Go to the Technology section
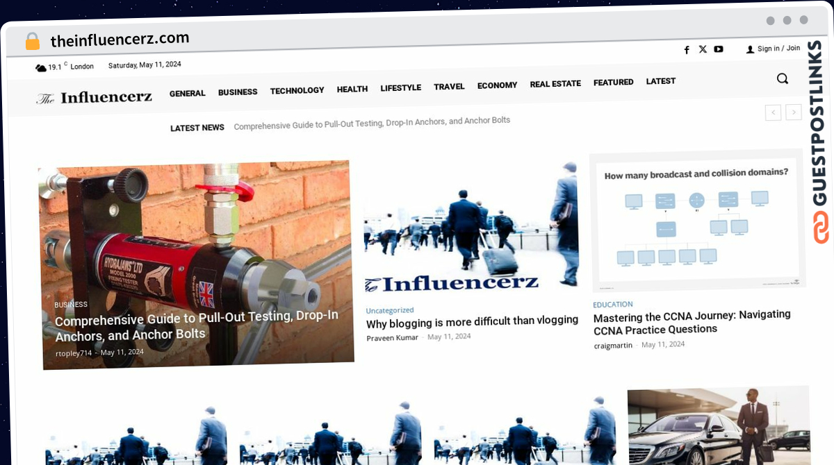Screen dimensions: 834x465 tap(297, 90)
